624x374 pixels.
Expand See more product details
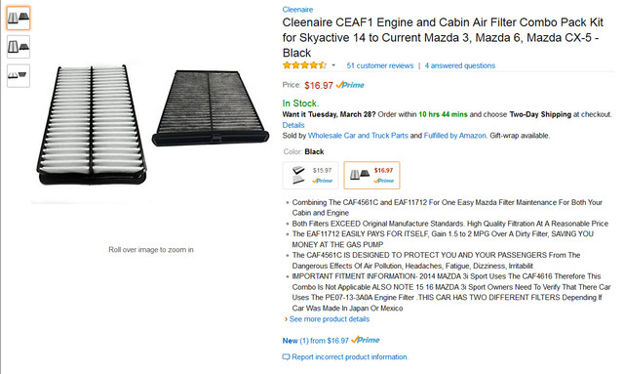(330, 319)
